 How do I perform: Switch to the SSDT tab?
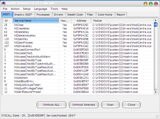7,14
